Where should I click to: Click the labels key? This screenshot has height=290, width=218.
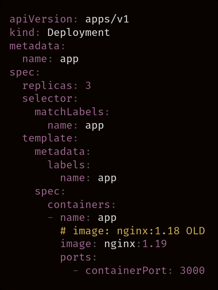(x=66, y=165)
